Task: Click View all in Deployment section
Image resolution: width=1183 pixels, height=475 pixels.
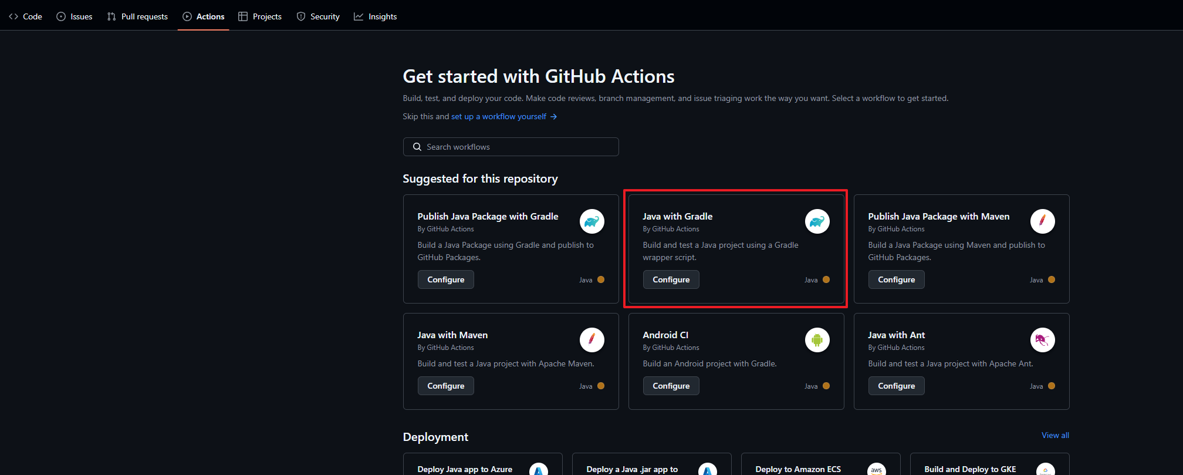Action: point(1055,435)
